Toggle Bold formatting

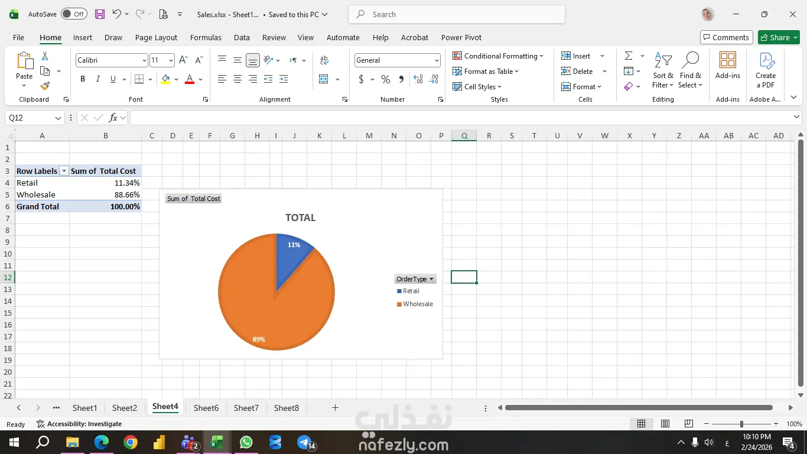(83, 79)
